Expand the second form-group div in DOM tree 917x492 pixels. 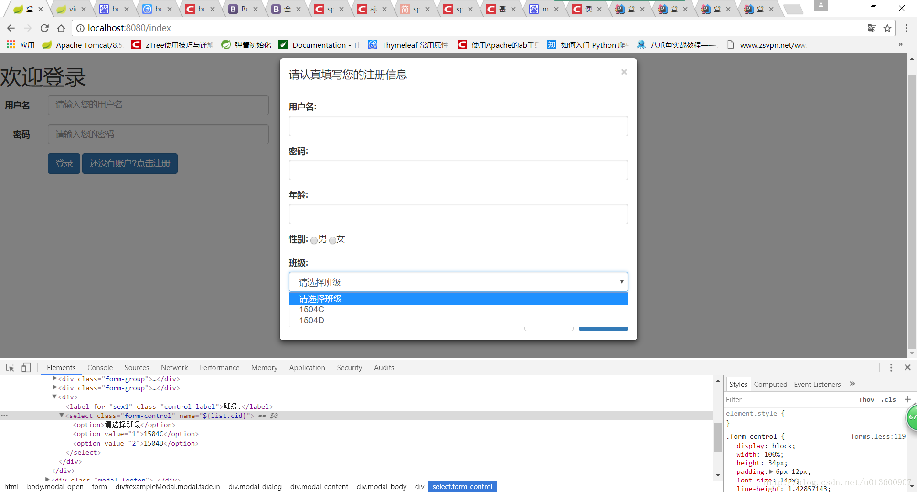[x=54, y=388]
